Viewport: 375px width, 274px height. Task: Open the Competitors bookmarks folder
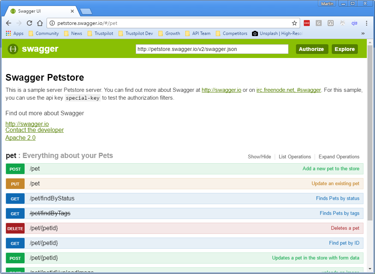click(x=232, y=33)
